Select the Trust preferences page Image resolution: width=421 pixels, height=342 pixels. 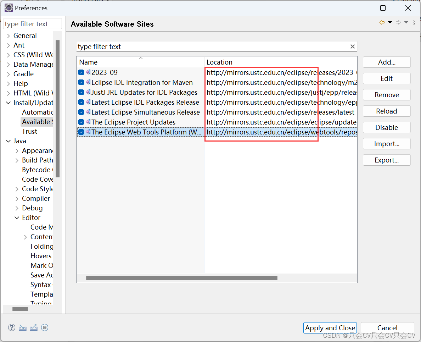[x=29, y=132]
